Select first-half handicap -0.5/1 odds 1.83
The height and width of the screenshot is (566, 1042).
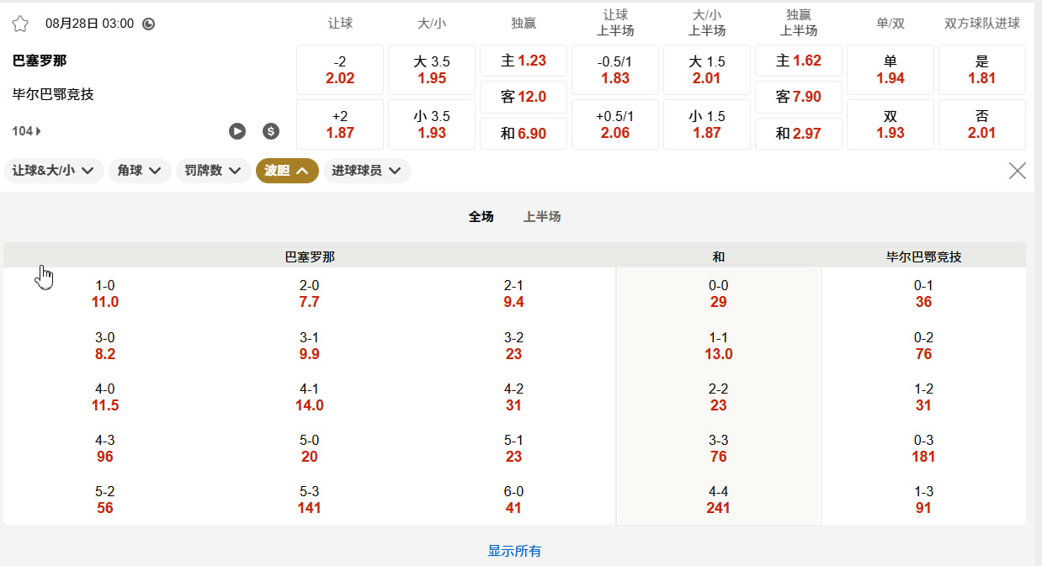pos(615,70)
